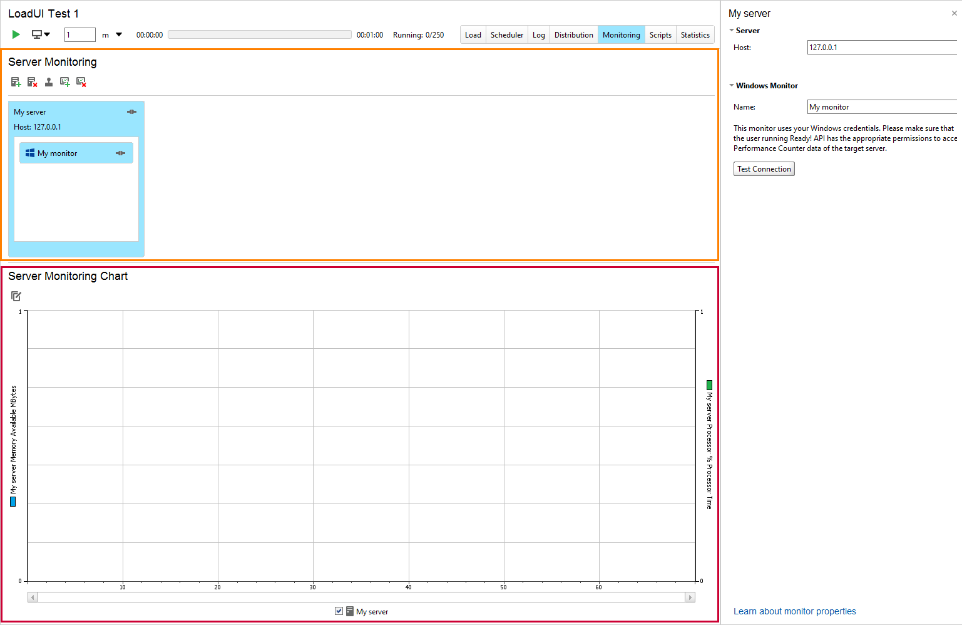The image size is (962, 625).
Task: Switch to the Statistics tab
Action: point(695,34)
